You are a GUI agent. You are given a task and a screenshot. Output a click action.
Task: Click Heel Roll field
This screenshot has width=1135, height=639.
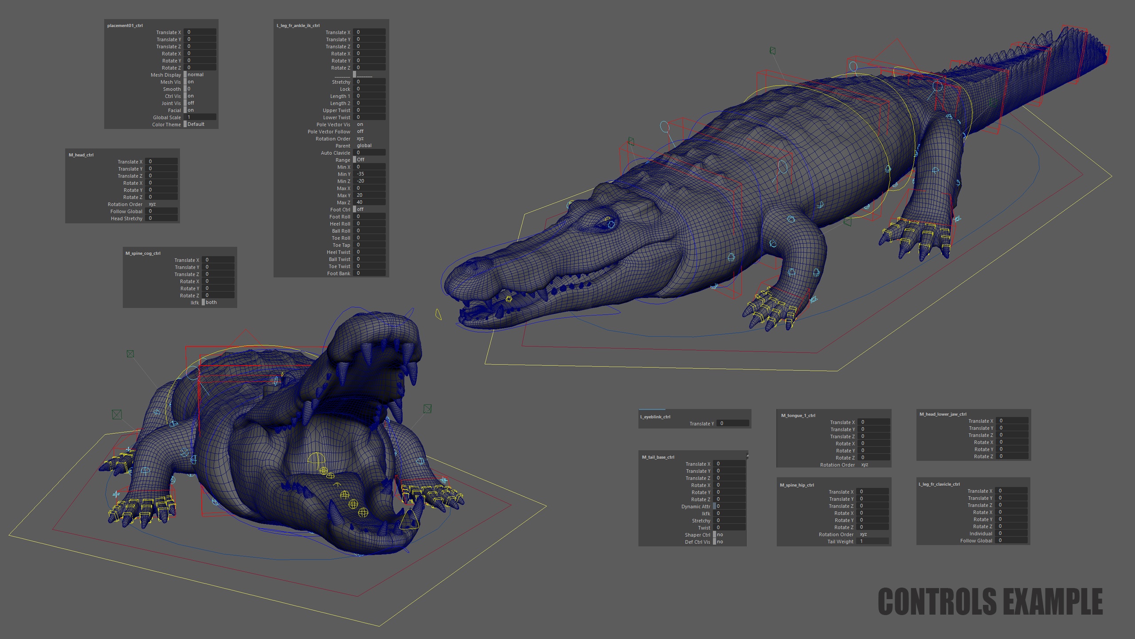point(369,224)
